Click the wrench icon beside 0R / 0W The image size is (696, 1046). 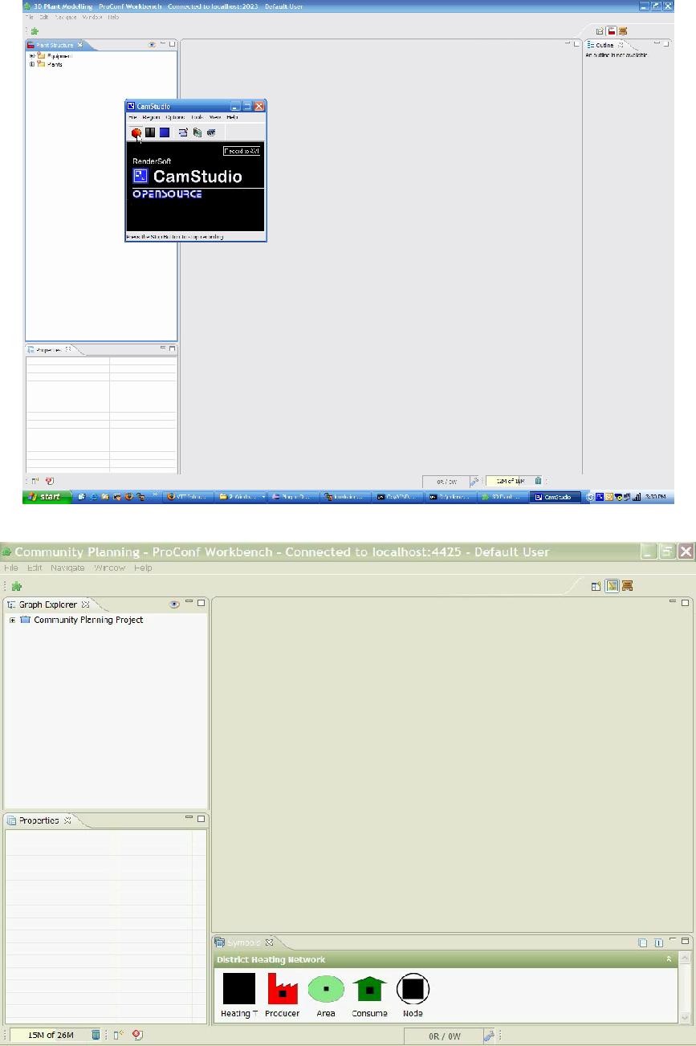coord(489,1036)
